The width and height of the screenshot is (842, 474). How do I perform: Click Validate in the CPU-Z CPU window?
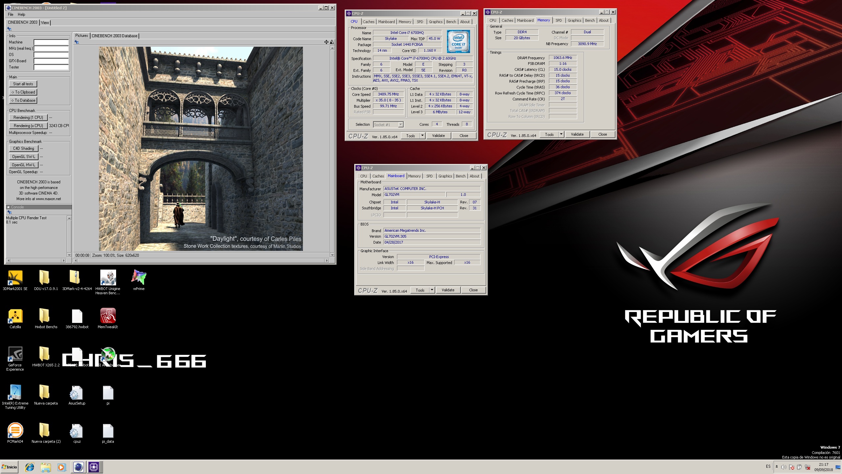[438, 136]
